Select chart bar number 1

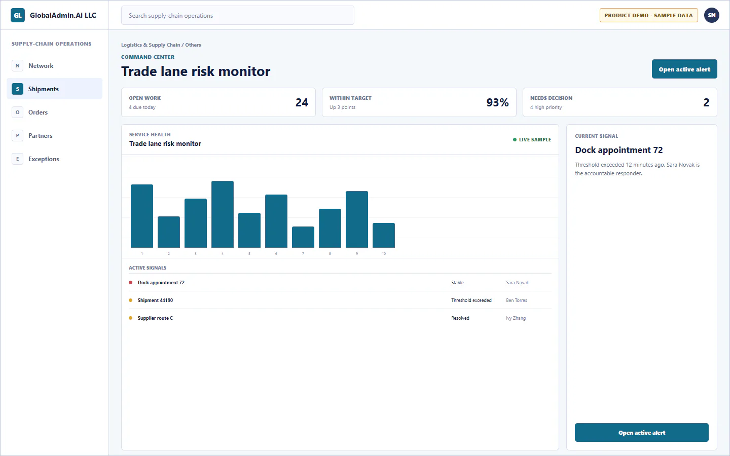click(x=142, y=216)
